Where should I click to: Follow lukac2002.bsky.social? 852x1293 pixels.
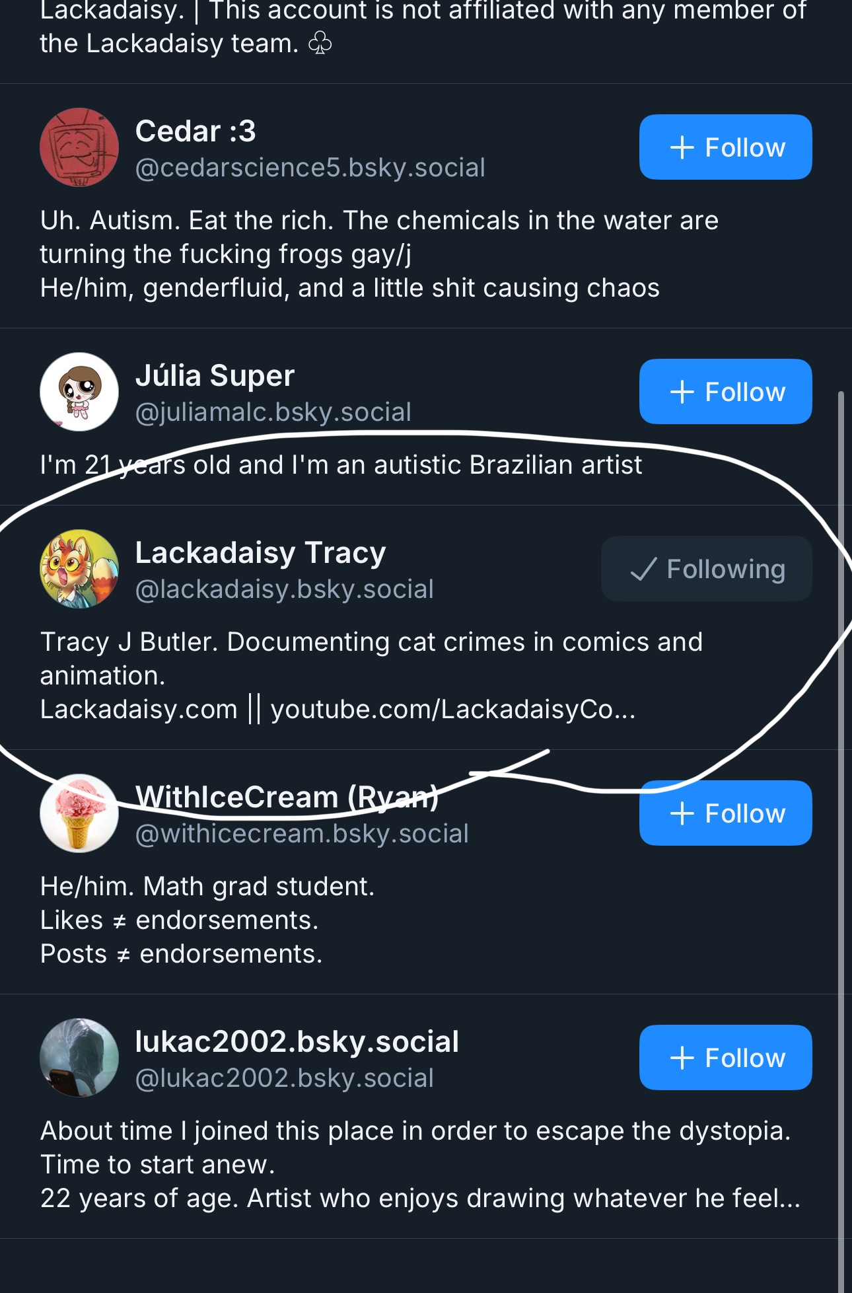725,1058
